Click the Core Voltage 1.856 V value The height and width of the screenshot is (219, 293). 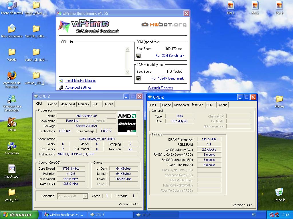coord(106,131)
